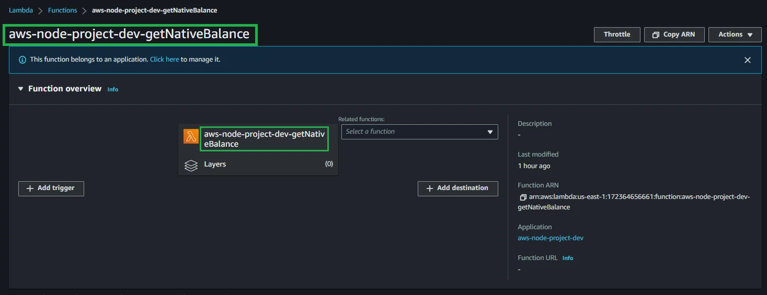Viewport: 767px width, 295px height.
Task: Follow the 'Click here' application link
Action: (x=164, y=60)
